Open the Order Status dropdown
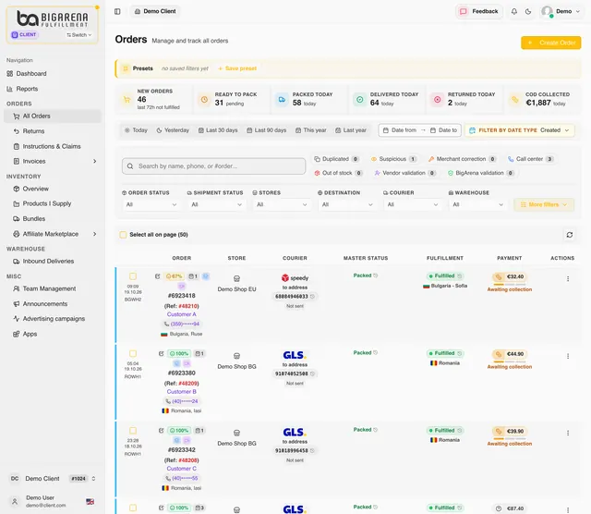The width and height of the screenshot is (591, 514). coord(151,204)
